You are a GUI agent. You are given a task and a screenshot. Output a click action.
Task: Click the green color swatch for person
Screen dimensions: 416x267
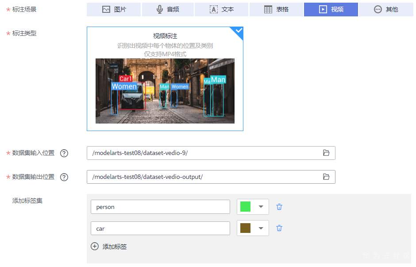coord(245,206)
